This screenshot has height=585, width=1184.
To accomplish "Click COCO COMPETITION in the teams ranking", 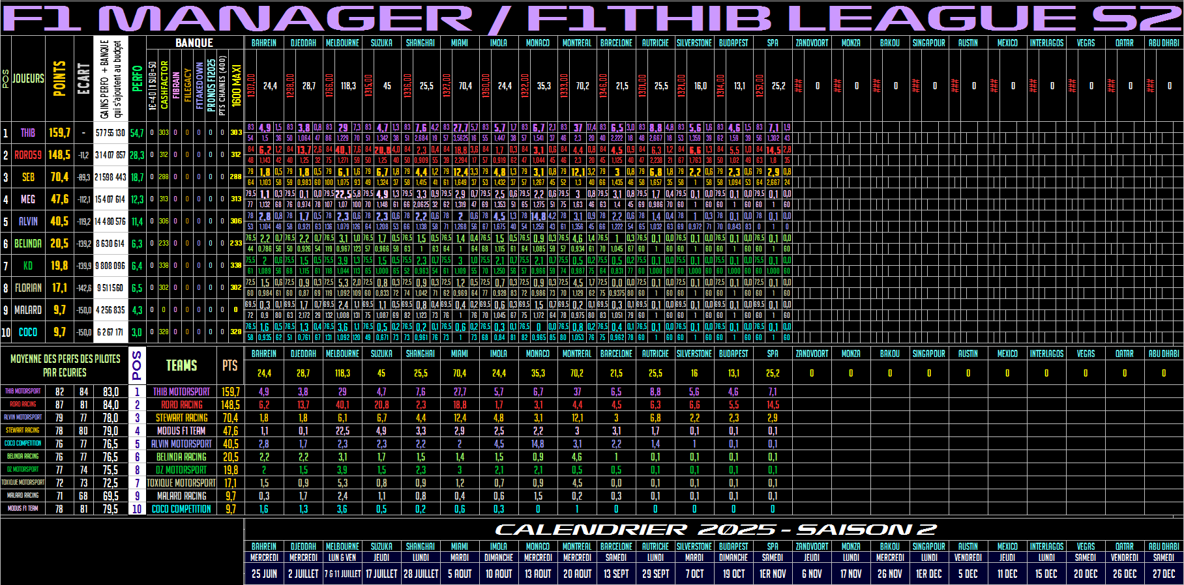I will (x=181, y=509).
